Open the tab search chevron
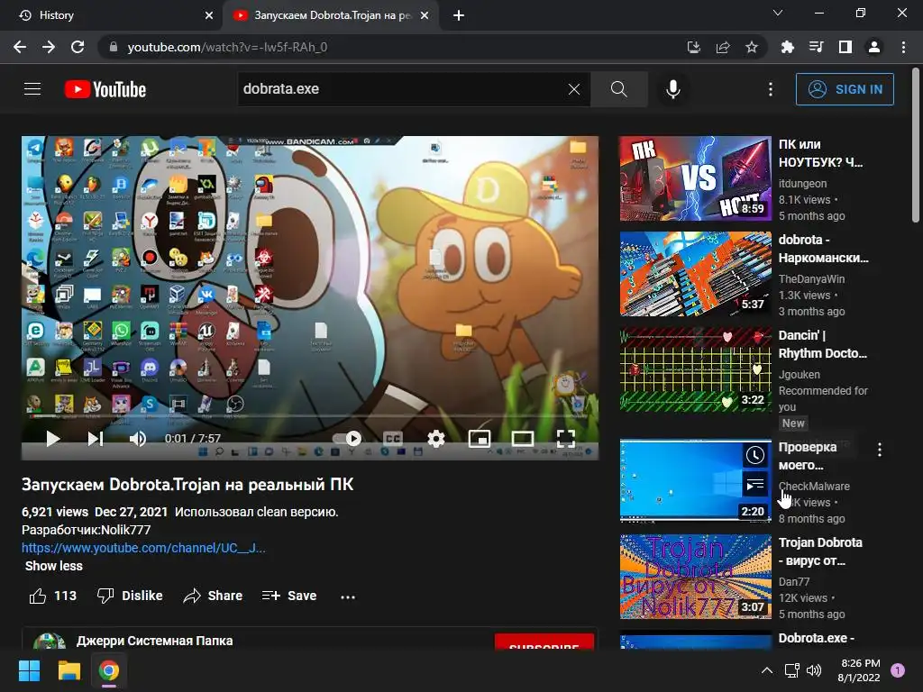923x692 pixels. point(778,13)
